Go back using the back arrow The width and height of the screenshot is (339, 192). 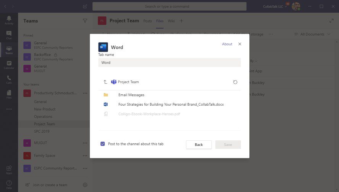5,6
